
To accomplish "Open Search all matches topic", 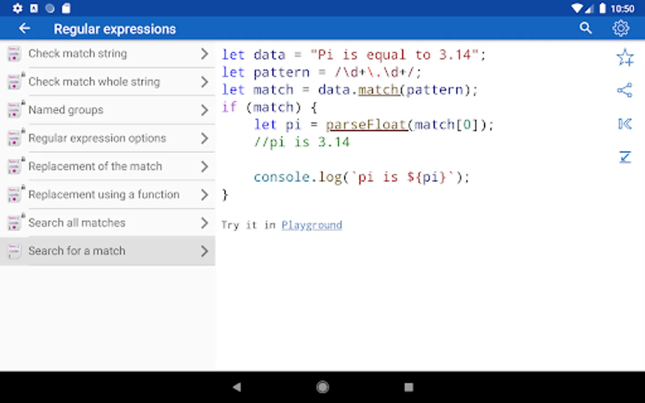I will (107, 223).
